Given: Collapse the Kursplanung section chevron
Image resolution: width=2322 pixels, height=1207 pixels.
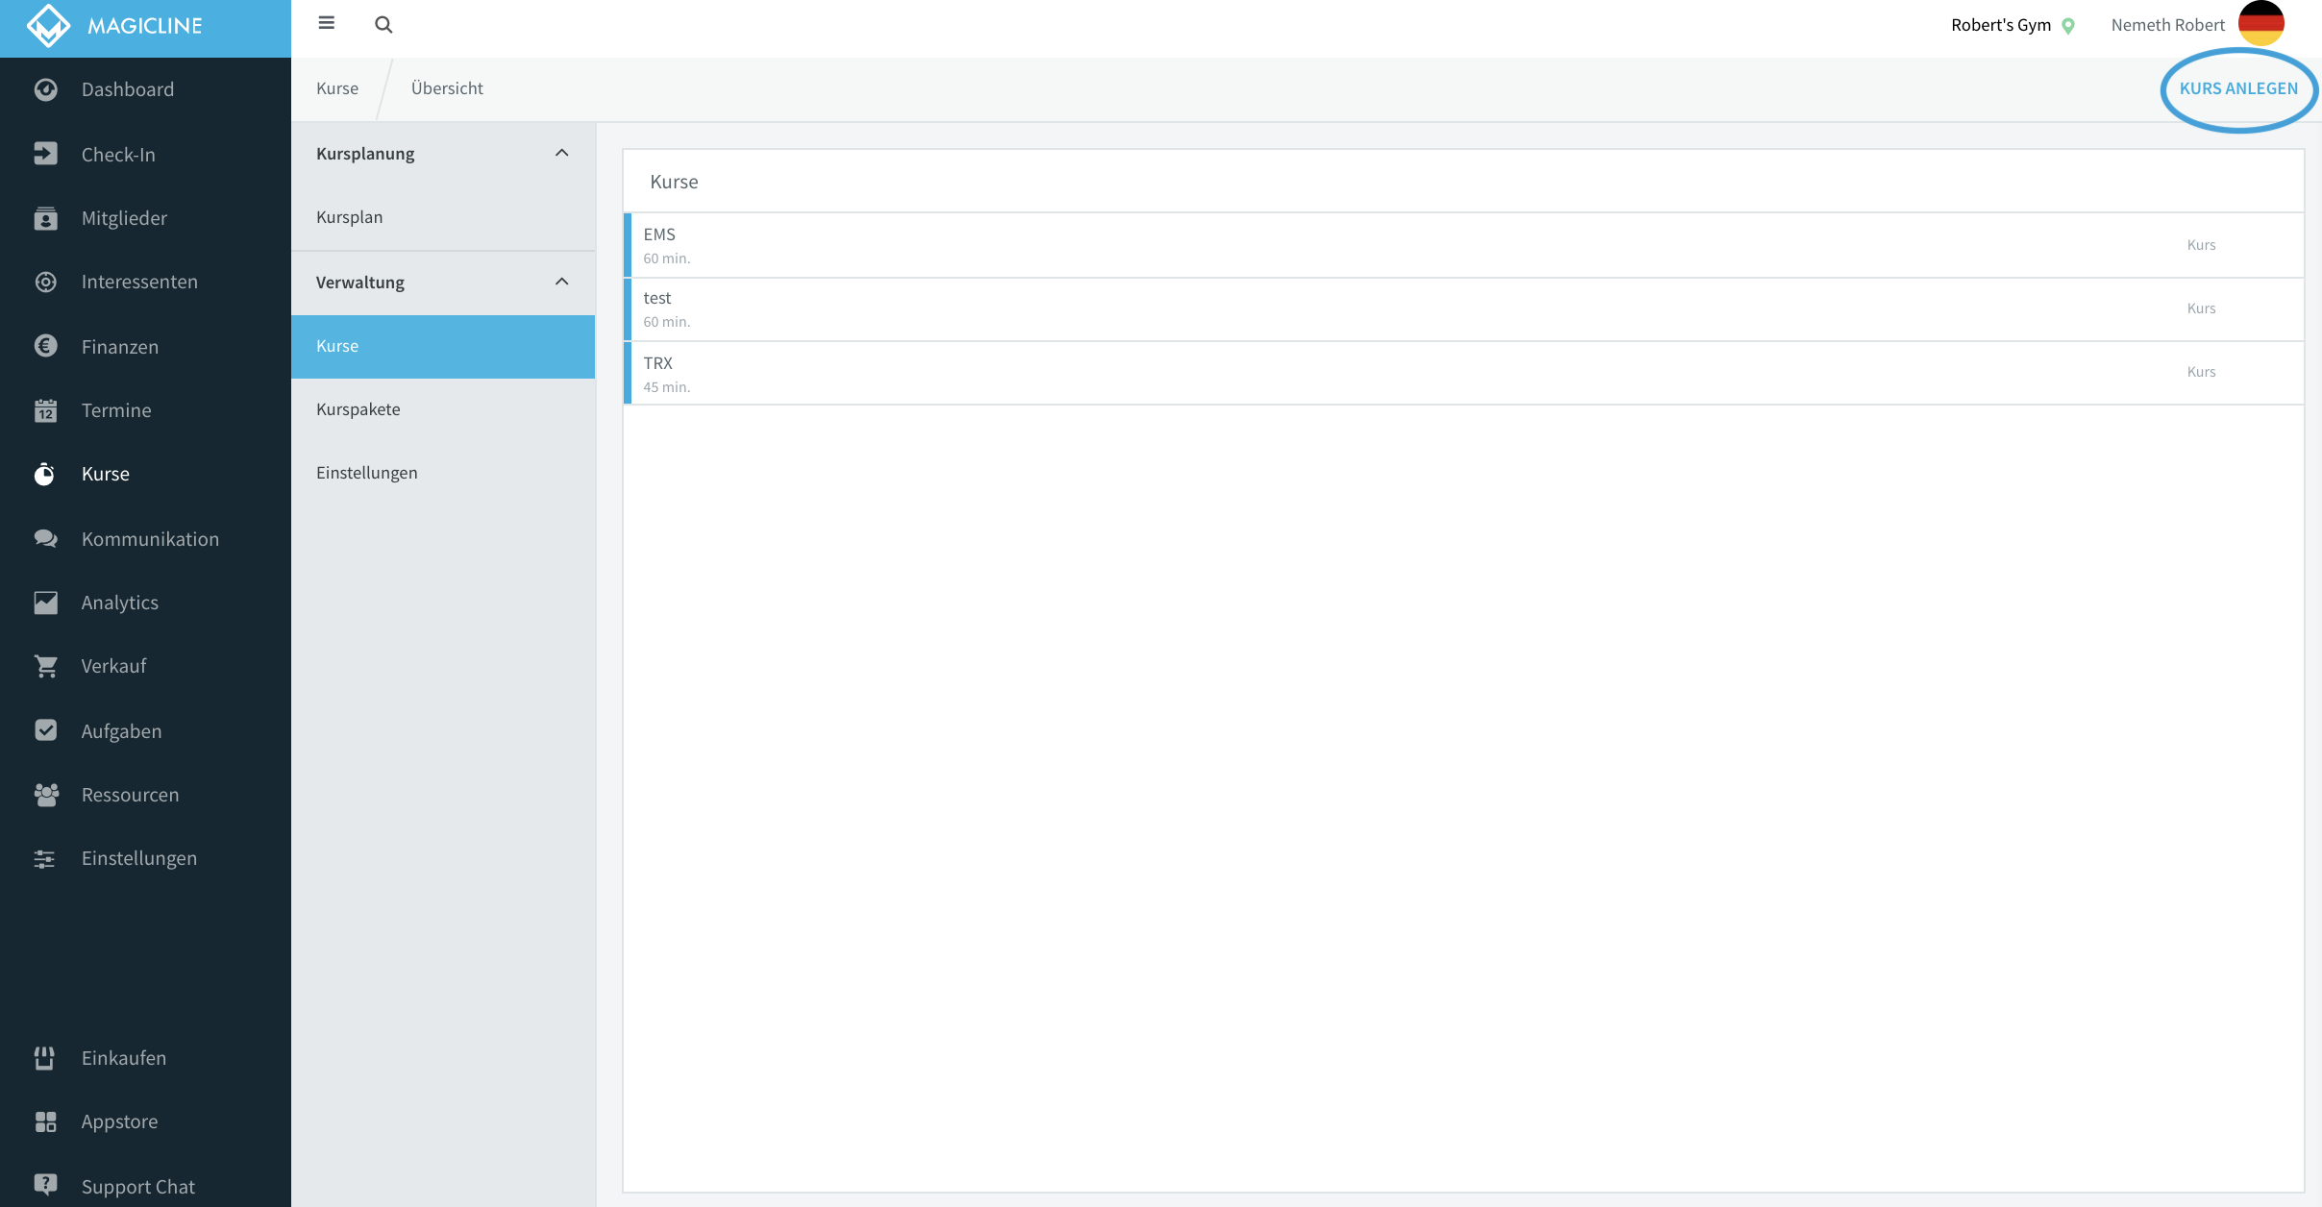Looking at the screenshot, I should pyautogui.click(x=562, y=153).
